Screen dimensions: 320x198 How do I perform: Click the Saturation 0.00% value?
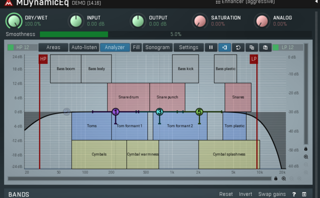point(218,24)
